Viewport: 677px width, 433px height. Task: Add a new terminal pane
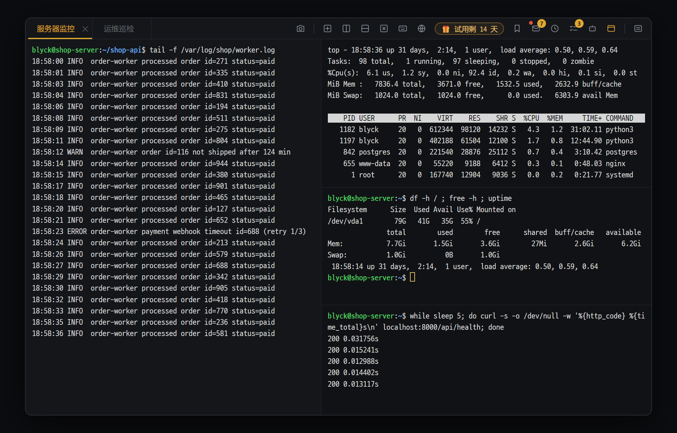tap(327, 29)
